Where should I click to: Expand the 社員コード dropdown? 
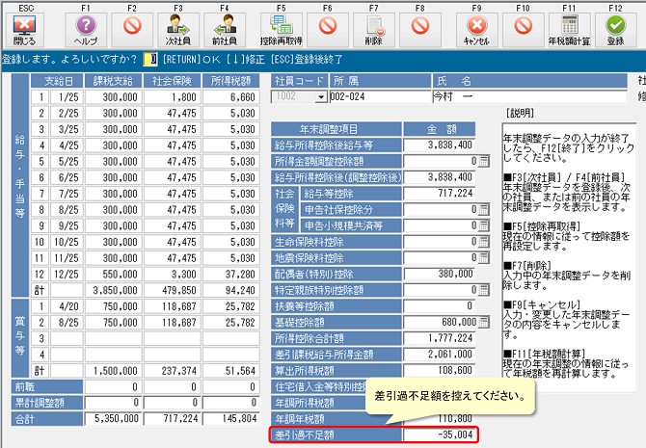[x=321, y=97]
